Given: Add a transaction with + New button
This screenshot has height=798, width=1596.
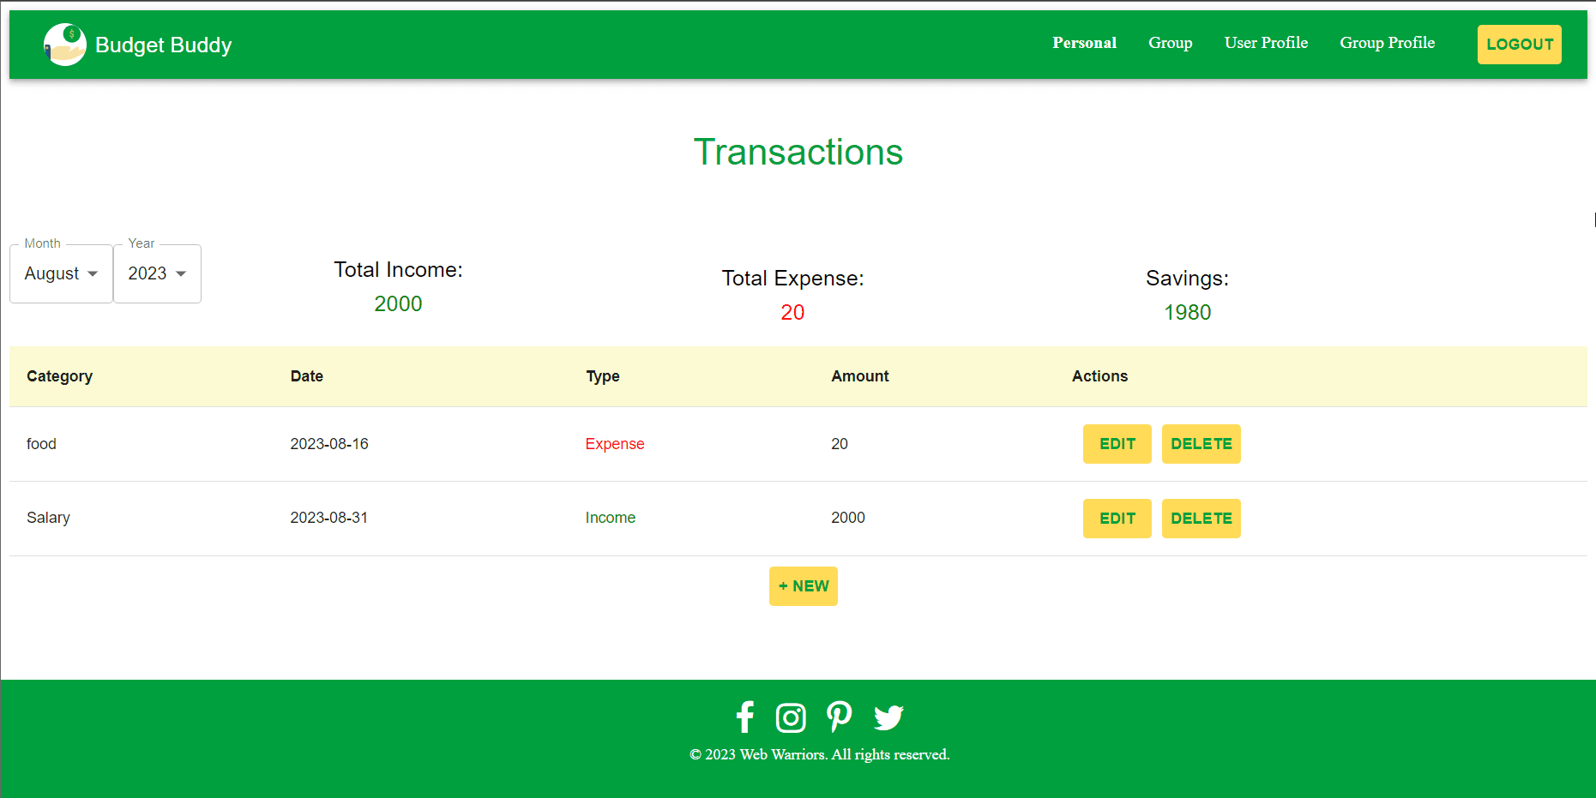Looking at the screenshot, I should [x=803, y=586].
